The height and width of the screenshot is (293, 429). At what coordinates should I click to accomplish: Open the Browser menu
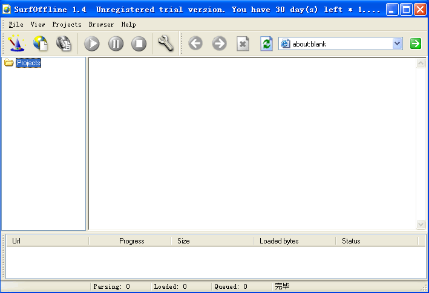point(101,25)
